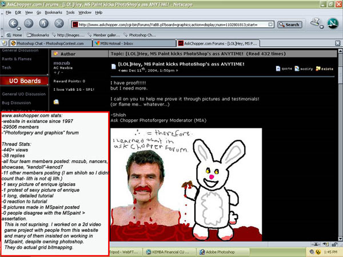The image size is (343, 257).
Task: Open the Bookmarks folder in the personal toolbar
Action: [x=38, y=35]
